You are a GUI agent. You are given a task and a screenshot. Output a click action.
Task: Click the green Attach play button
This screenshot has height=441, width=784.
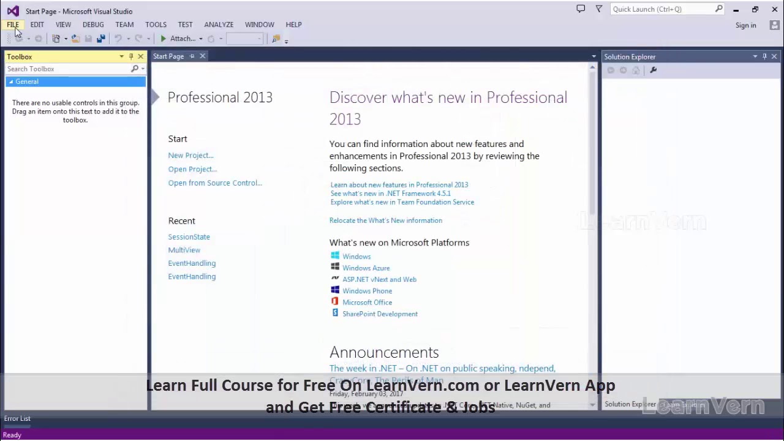pos(163,39)
